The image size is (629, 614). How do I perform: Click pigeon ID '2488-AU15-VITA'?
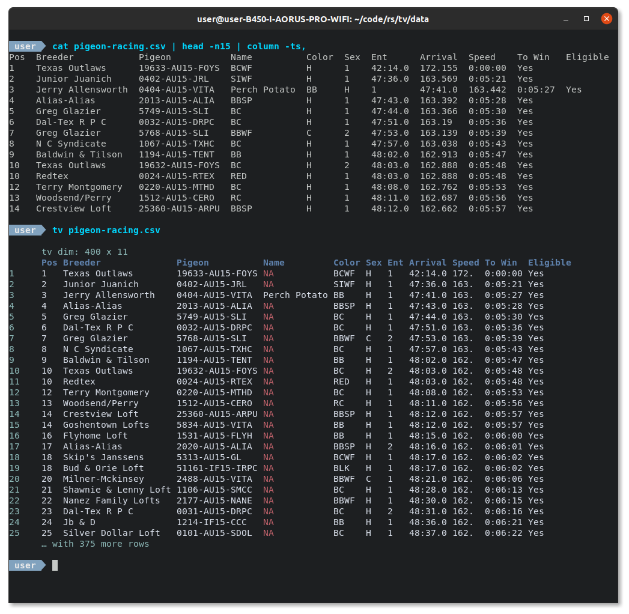214,479
